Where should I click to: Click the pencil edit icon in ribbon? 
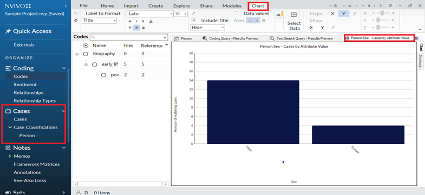tap(193, 14)
